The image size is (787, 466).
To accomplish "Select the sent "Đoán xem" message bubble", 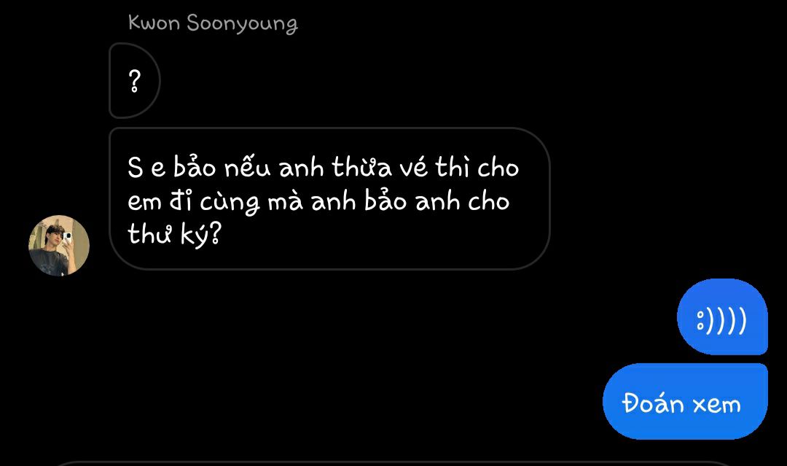I will coord(685,402).
